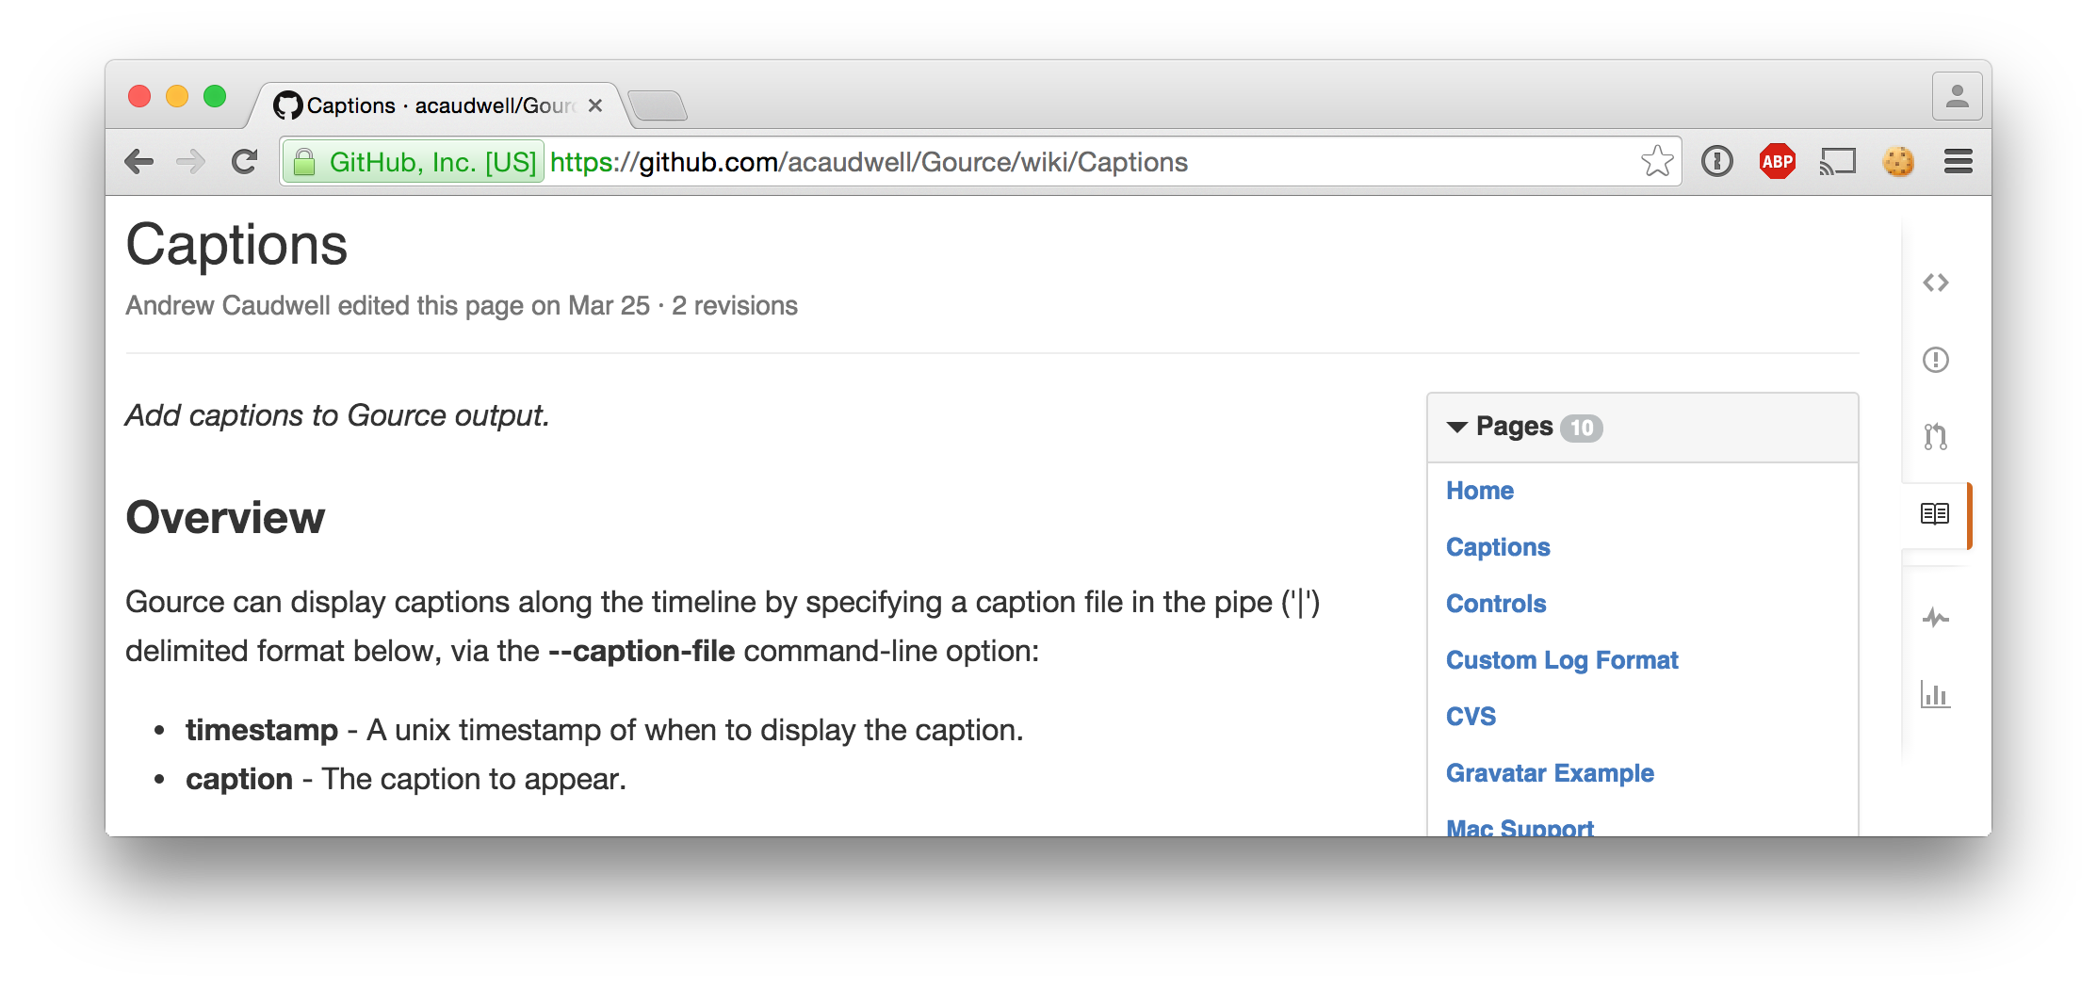The height and width of the screenshot is (987, 2097).
Task: Open the Custom Log Format wiki page
Action: [x=1562, y=660]
